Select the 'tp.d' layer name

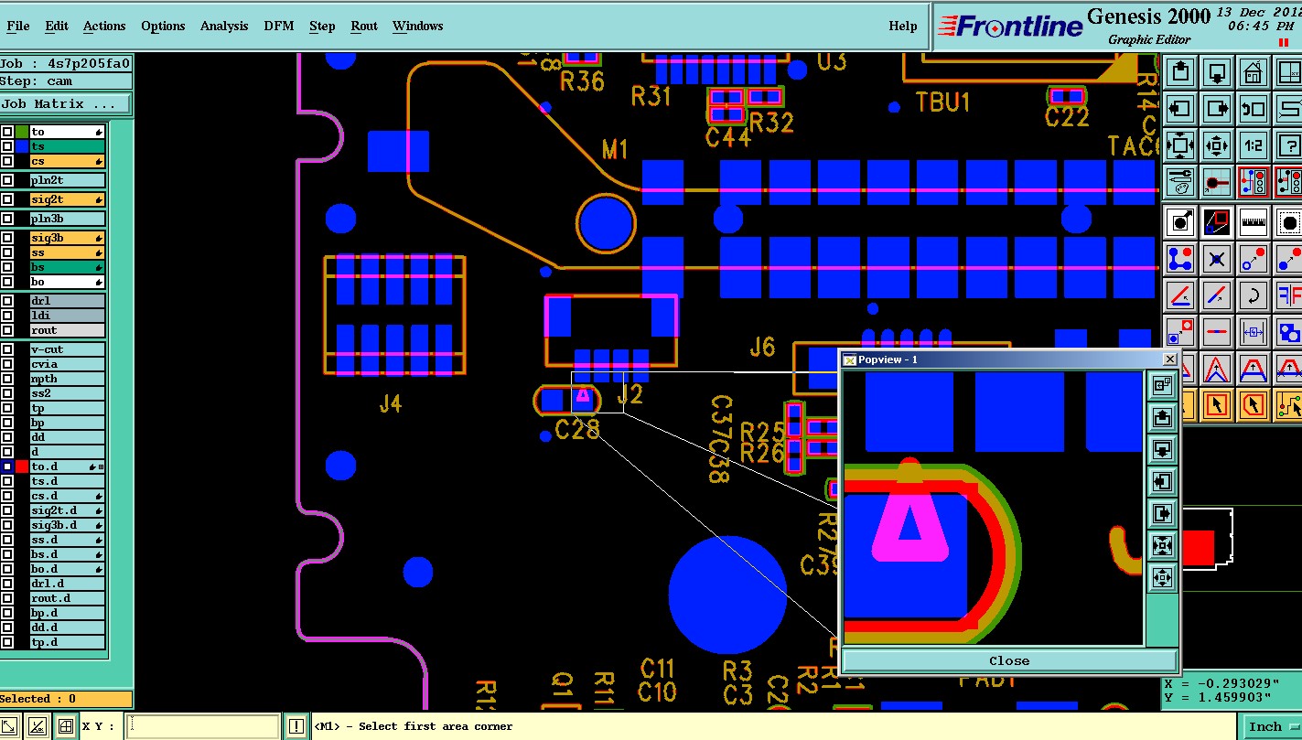coord(68,642)
